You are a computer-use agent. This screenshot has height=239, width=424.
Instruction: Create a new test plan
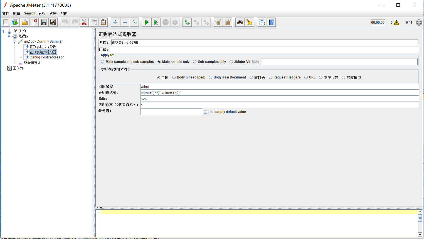(6, 22)
